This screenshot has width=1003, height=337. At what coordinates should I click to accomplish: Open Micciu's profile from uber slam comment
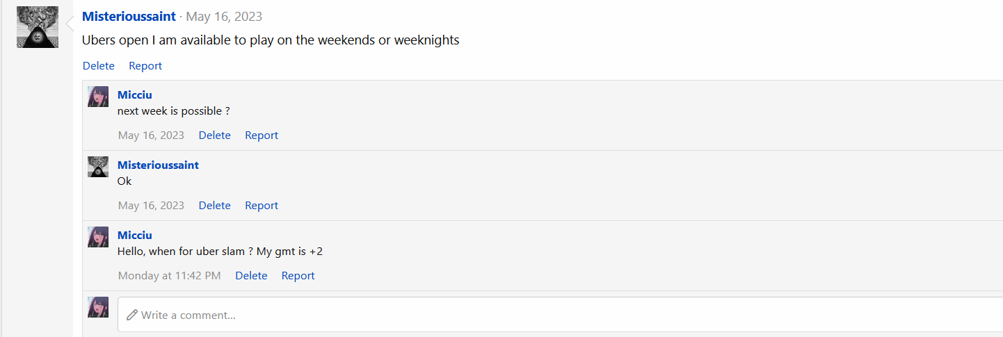click(134, 235)
